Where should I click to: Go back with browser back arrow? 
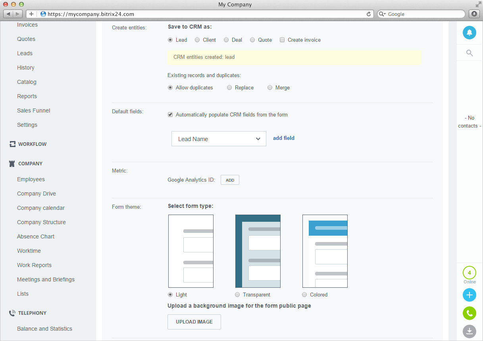pos(8,14)
